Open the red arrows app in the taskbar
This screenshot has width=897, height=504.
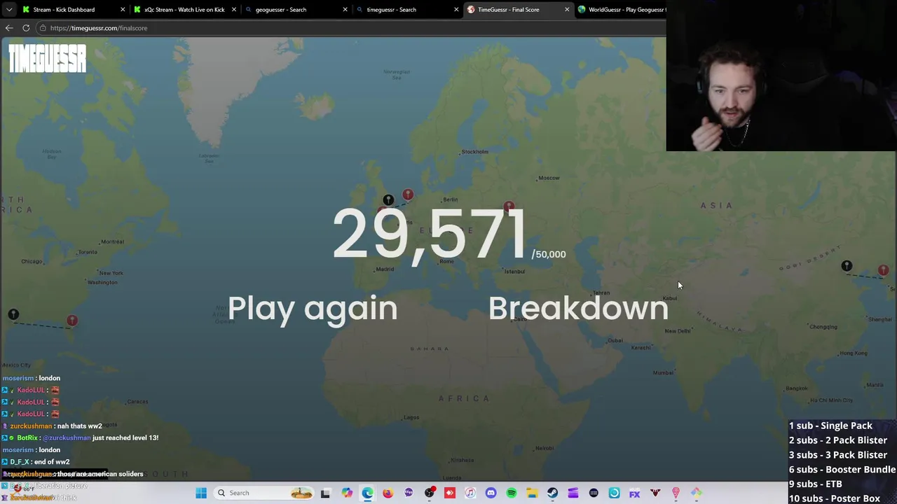tap(449, 493)
